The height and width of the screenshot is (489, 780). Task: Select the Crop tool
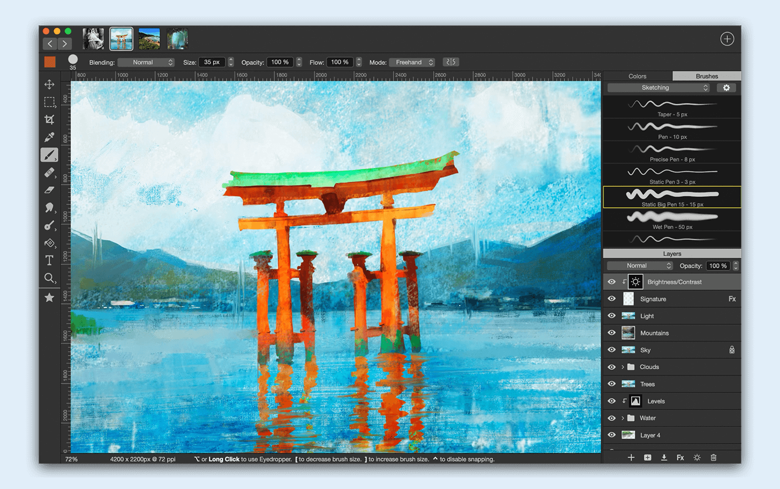(49, 120)
